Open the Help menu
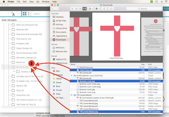Screen dimensions: 169x117 [54, 2]
